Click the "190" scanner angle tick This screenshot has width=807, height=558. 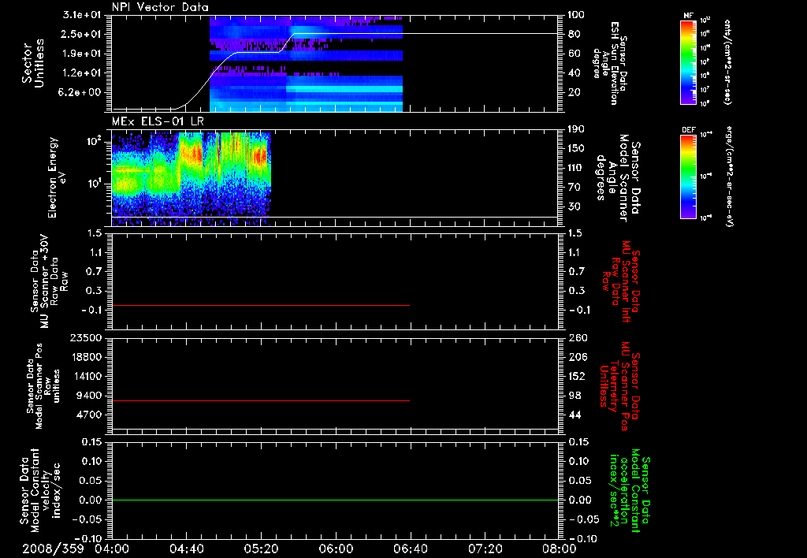[576, 129]
